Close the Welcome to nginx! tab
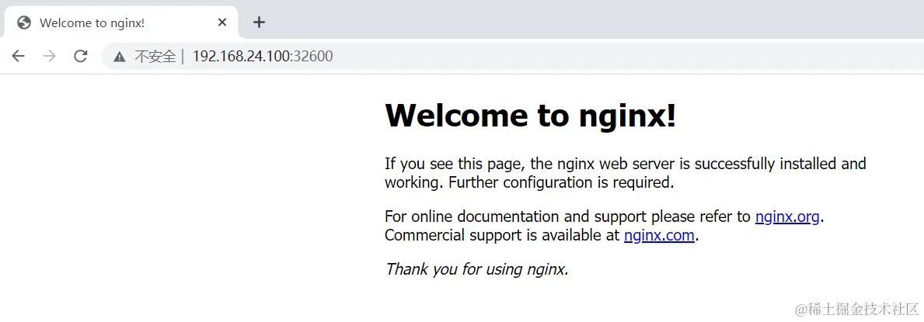This screenshot has width=924, height=322. (222, 23)
